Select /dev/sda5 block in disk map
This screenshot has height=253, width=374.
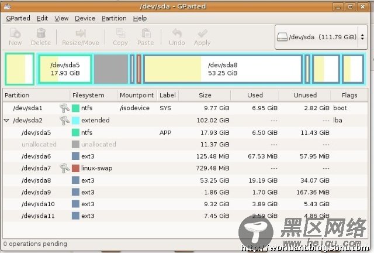pos(65,69)
